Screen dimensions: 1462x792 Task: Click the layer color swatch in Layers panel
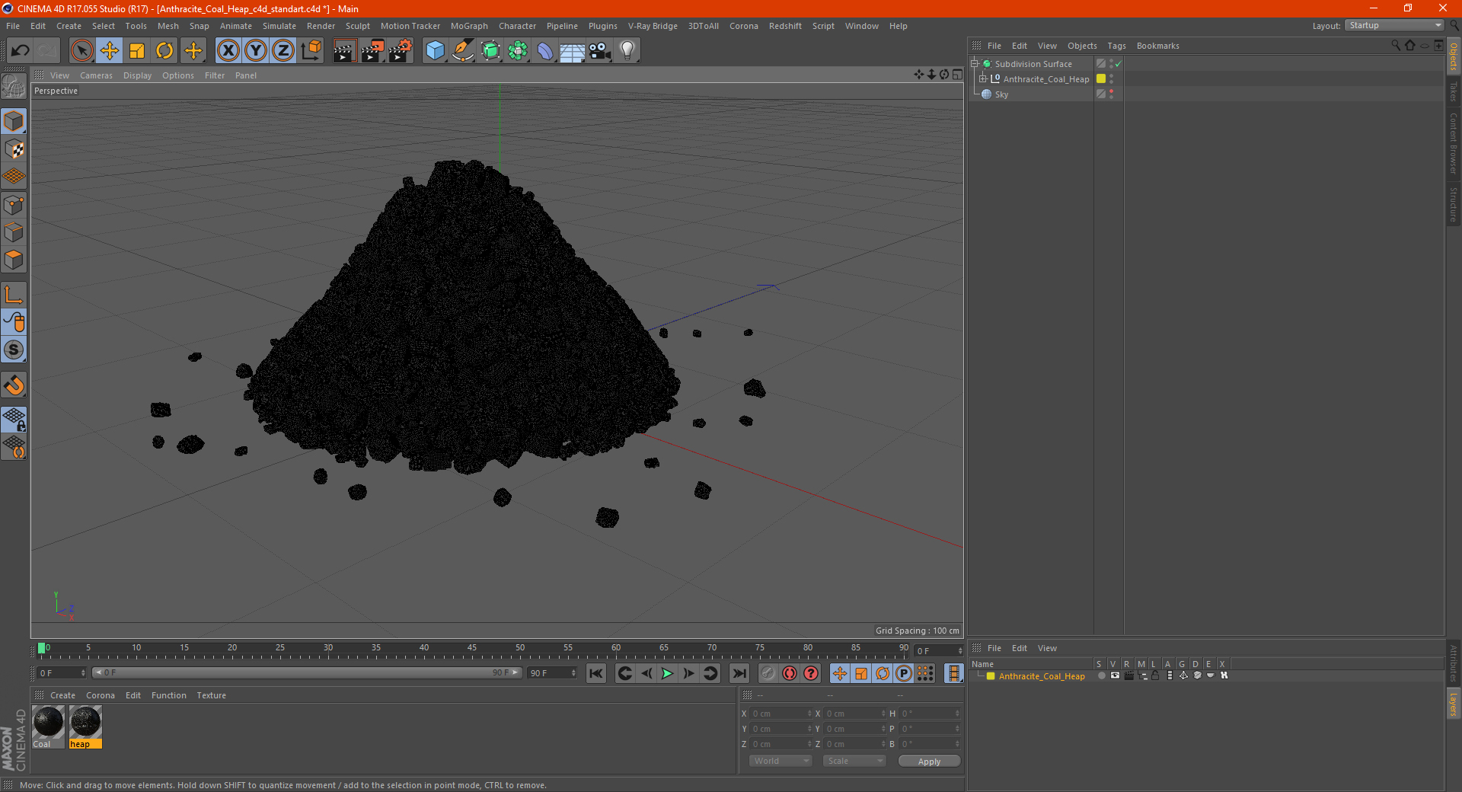[x=991, y=676]
